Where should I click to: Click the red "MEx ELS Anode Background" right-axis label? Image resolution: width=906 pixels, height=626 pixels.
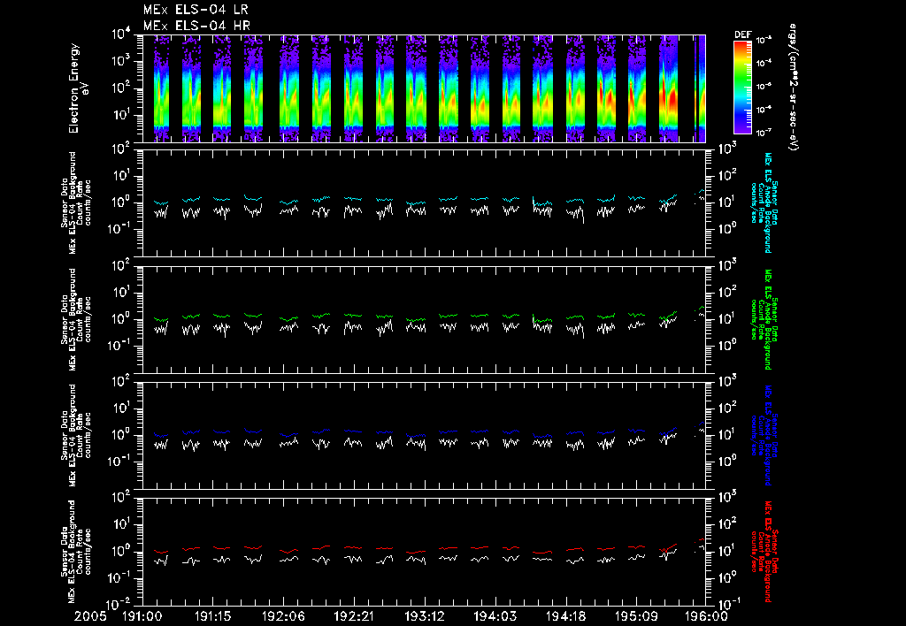(767, 552)
